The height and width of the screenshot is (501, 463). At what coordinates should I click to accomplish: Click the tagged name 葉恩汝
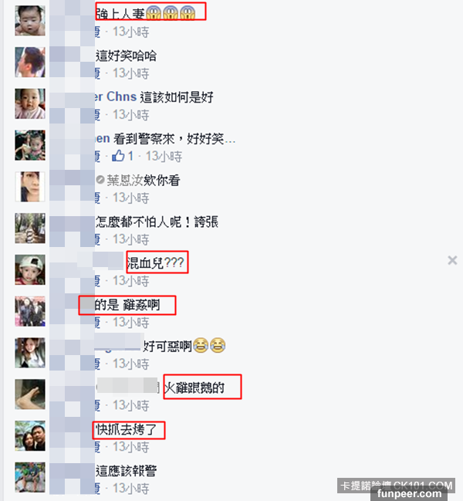coord(124,181)
